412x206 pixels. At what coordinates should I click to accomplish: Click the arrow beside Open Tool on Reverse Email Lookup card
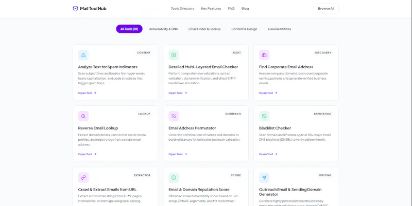click(95, 154)
